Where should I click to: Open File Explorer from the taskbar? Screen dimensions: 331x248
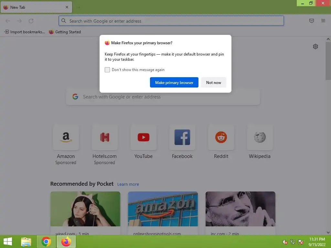(26, 242)
